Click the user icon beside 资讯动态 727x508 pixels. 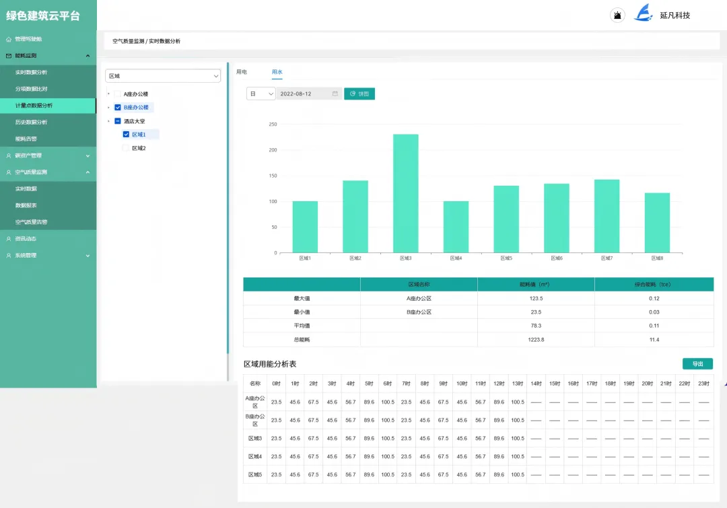pyautogui.click(x=8, y=239)
